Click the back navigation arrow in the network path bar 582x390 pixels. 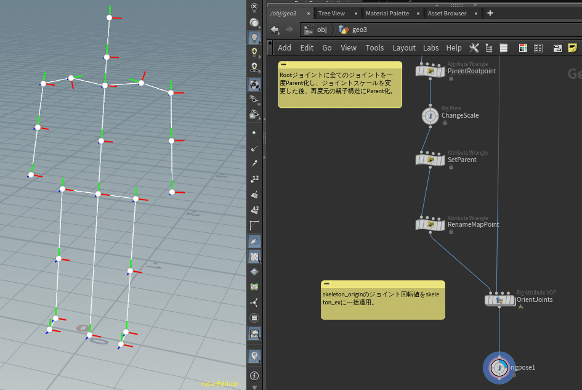[274, 30]
